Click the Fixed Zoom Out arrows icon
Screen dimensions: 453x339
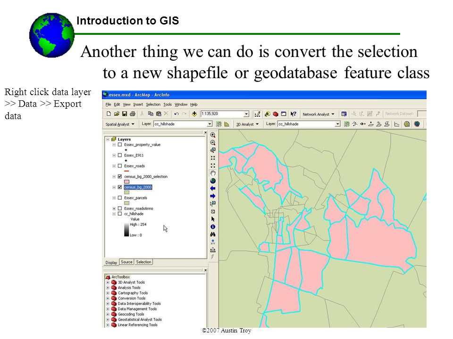click(213, 165)
